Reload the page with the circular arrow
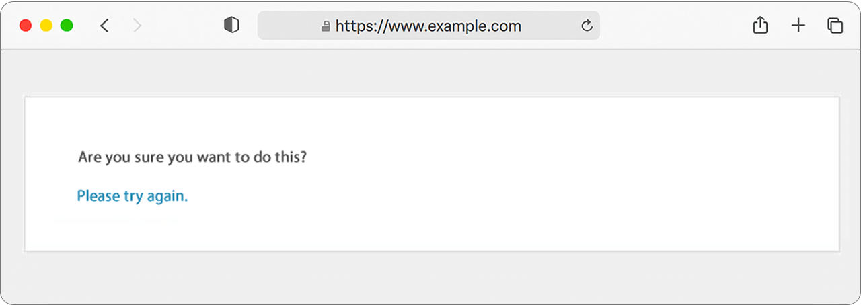Image resolution: width=861 pixels, height=305 pixels. pos(587,26)
